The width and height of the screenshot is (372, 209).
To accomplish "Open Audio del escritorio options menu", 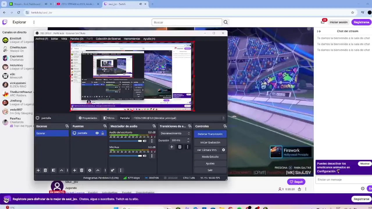I will (152, 141).
